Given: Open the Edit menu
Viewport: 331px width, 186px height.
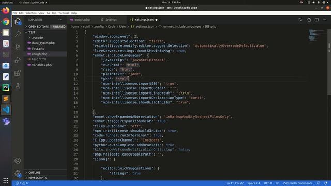Looking at the screenshot, I should tap(21, 13).
